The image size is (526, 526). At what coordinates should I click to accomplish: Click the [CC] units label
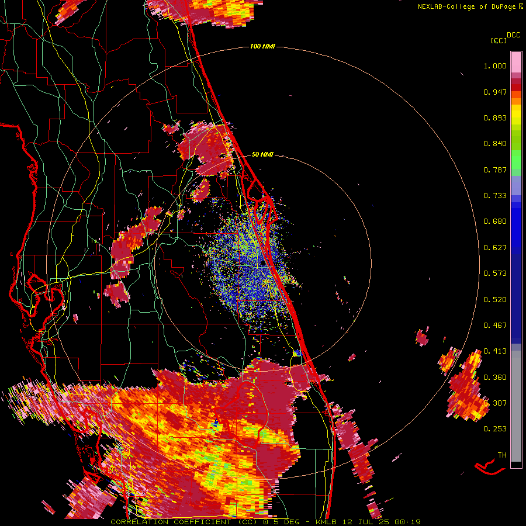[x=499, y=40]
